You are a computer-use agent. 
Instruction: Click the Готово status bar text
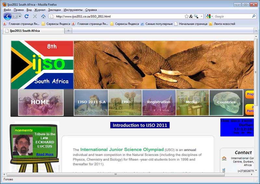coord(8,179)
